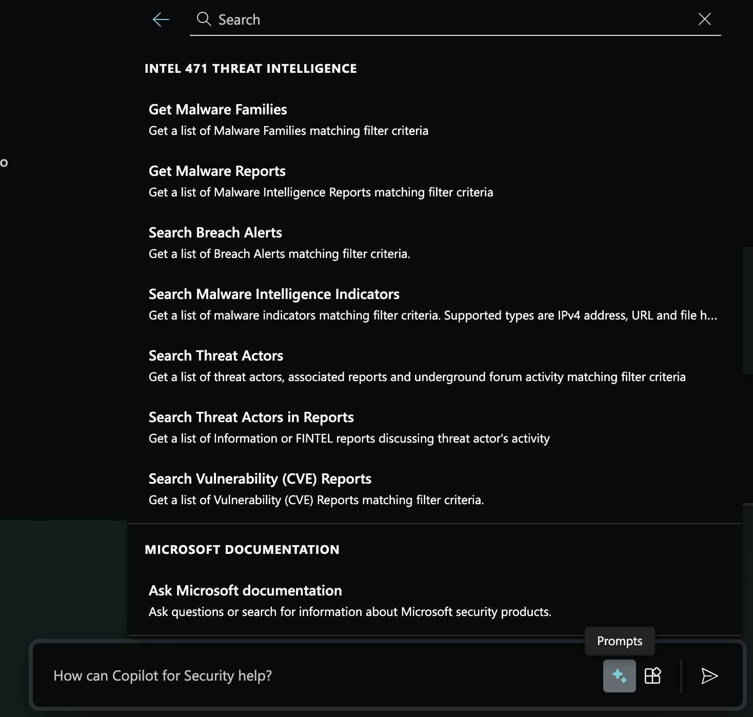This screenshot has width=753, height=717.
Task: Close the capability search with the X icon
Action: click(x=705, y=19)
